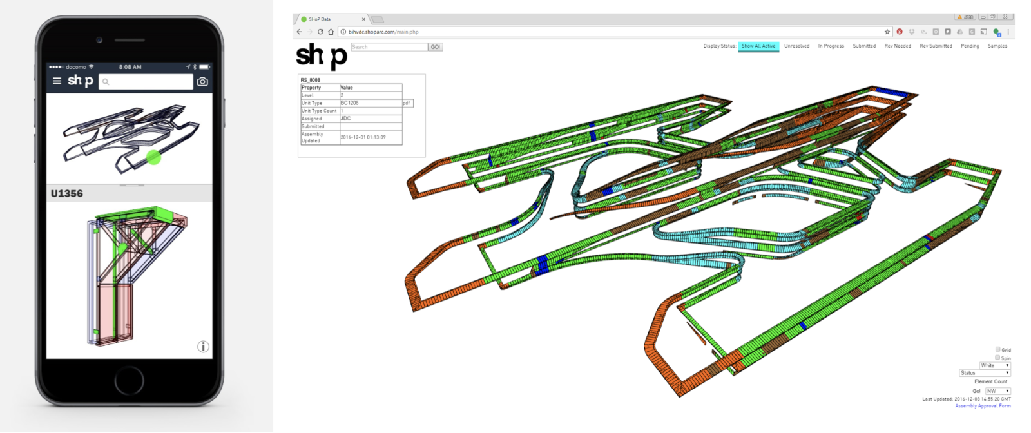Click the Search field beside the SHoP logo

pyautogui.click(x=389, y=47)
